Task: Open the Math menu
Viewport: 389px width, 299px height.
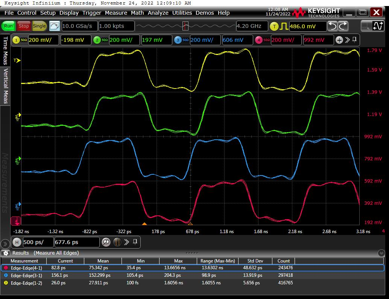Action: (x=137, y=13)
